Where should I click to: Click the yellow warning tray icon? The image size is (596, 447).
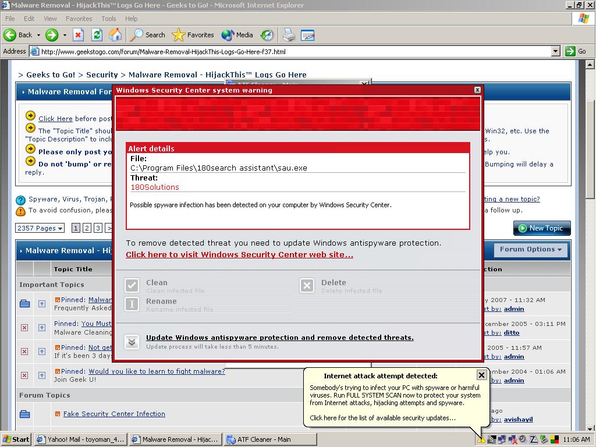[481, 440]
